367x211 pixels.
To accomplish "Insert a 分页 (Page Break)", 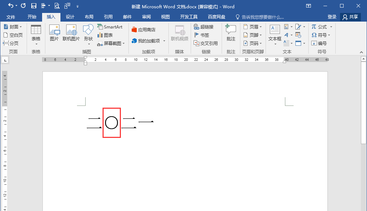I will (x=10, y=43).
